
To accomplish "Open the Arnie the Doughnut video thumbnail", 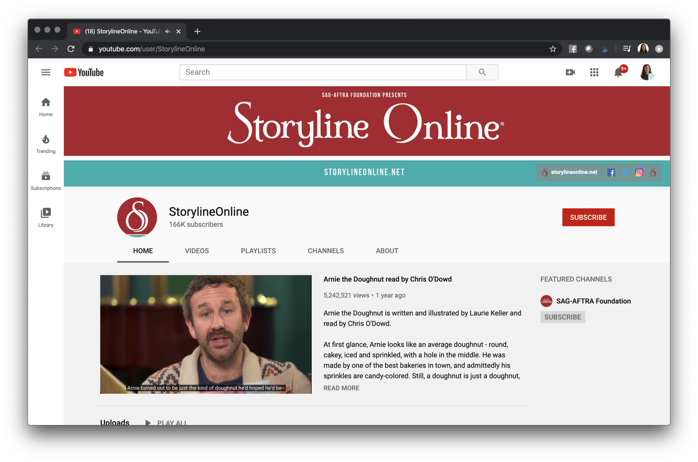I will click(206, 334).
